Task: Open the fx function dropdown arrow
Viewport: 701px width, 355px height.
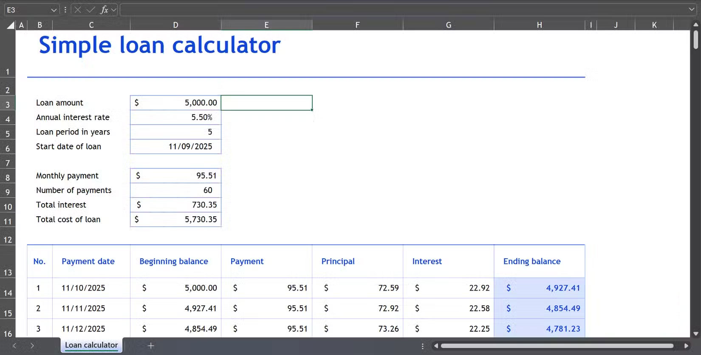Action: coord(113,10)
